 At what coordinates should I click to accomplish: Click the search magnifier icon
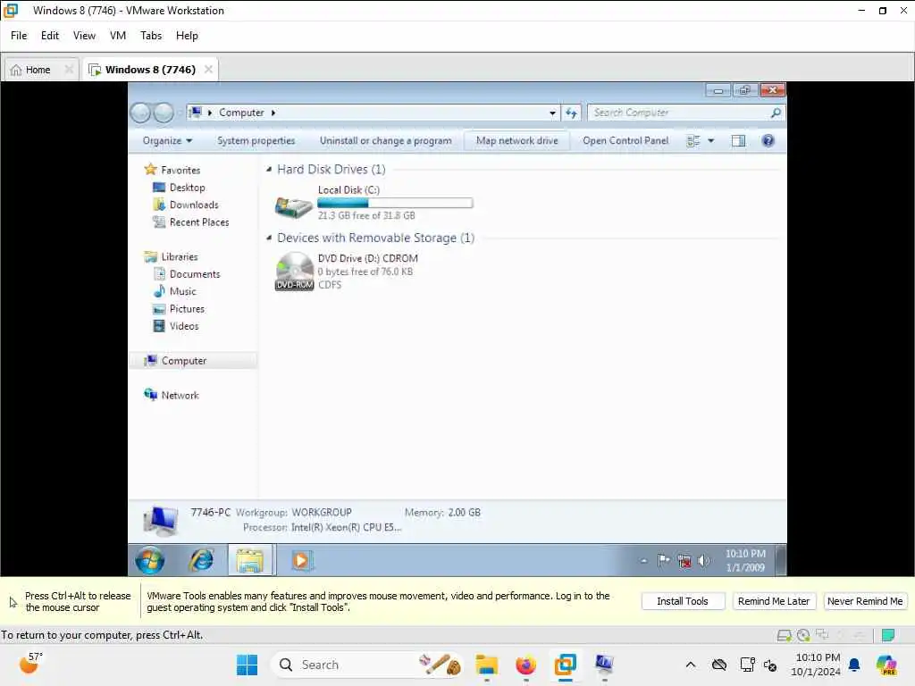click(776, 113)
